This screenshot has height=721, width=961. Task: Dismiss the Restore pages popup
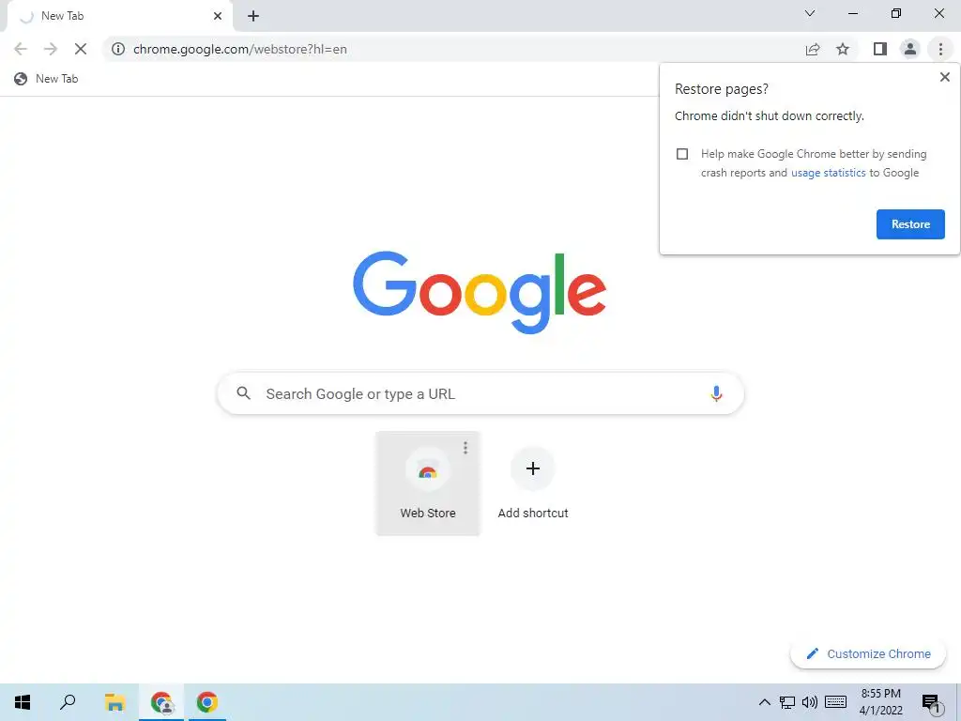944,77
